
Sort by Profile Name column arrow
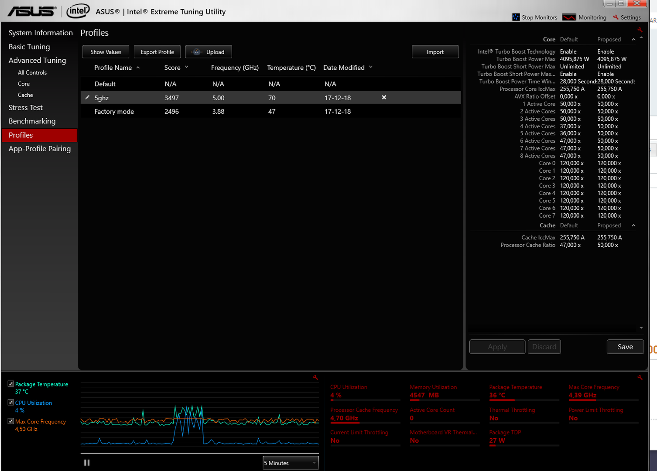point(138,68)
